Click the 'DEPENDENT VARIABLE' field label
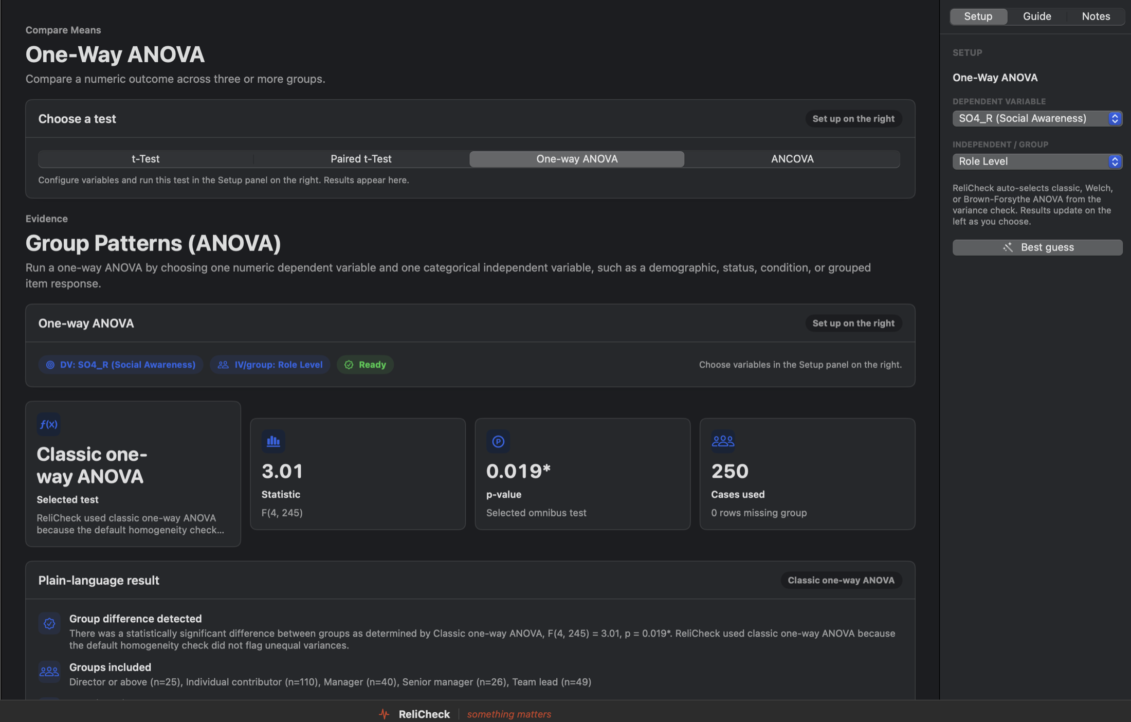This screenshot has height=722, width=1131. [999, 102]
